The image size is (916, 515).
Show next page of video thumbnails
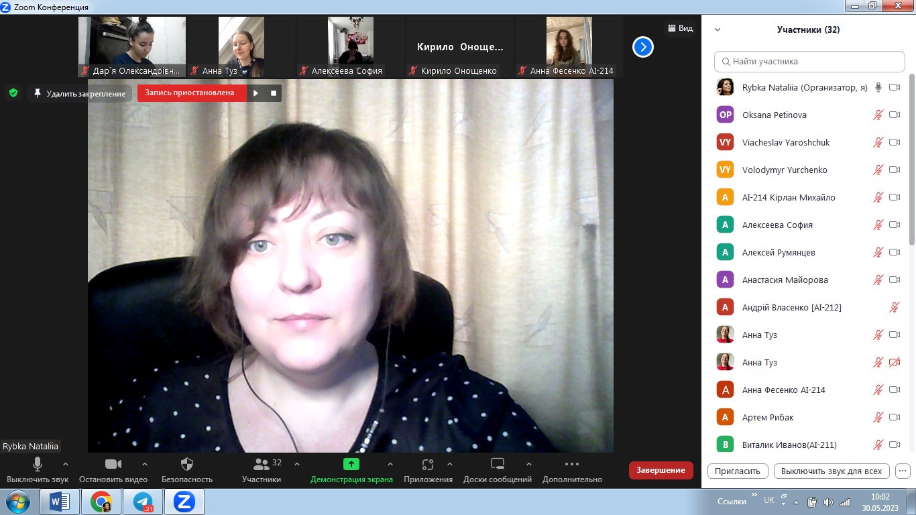(643, 47)
